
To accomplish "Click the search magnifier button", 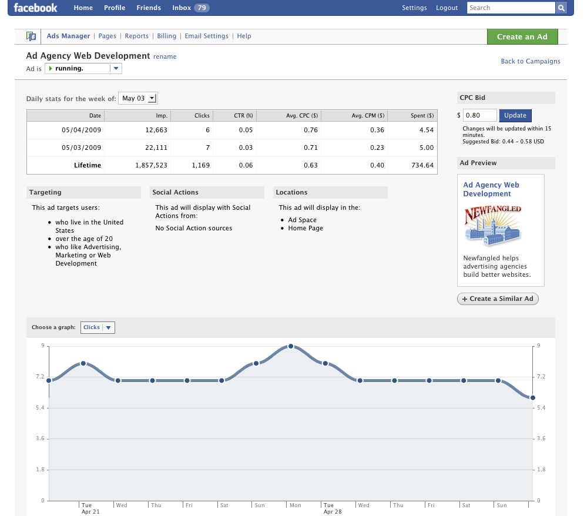I will tap(561, 8).
